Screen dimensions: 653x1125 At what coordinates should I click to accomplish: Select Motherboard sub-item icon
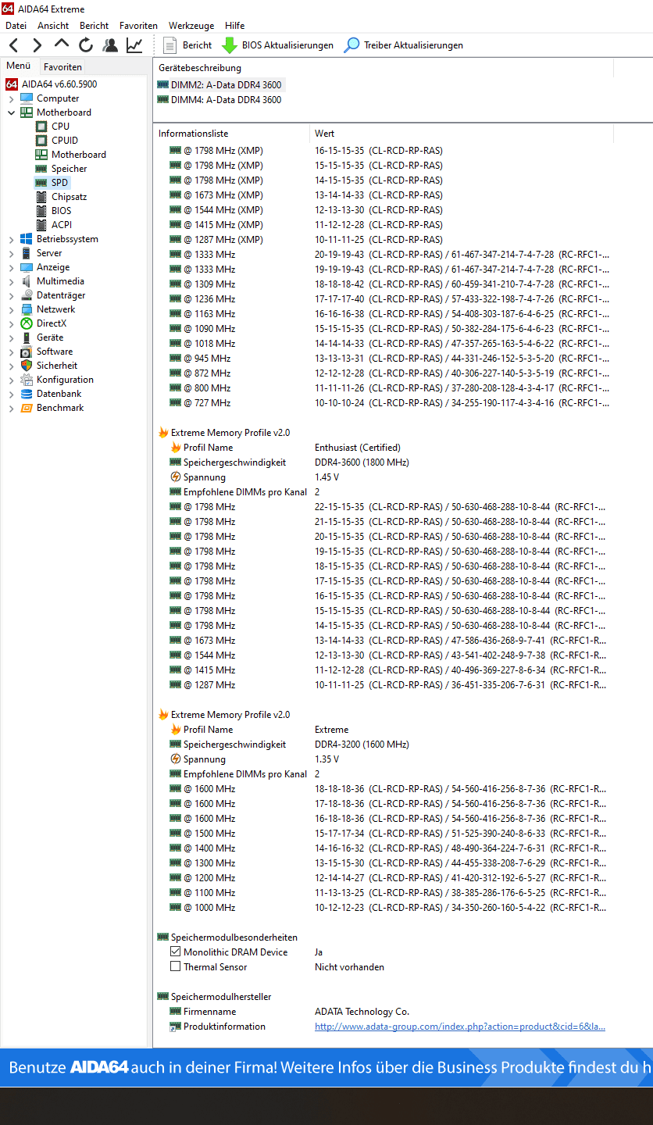point(41,155)
